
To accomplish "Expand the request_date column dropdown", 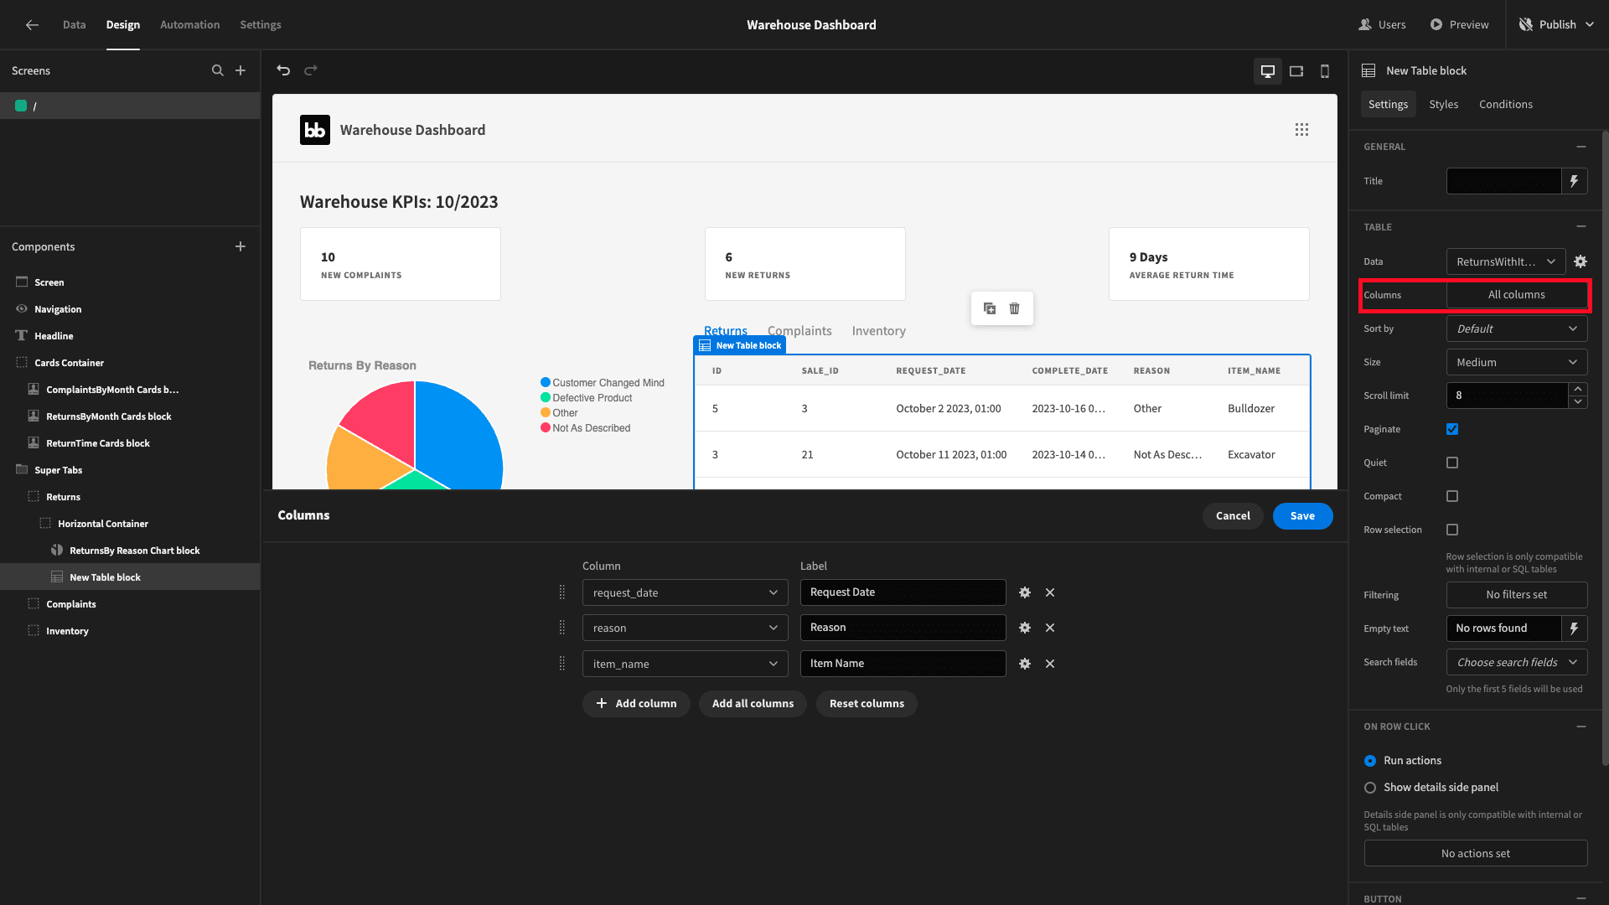I will 686,592.
